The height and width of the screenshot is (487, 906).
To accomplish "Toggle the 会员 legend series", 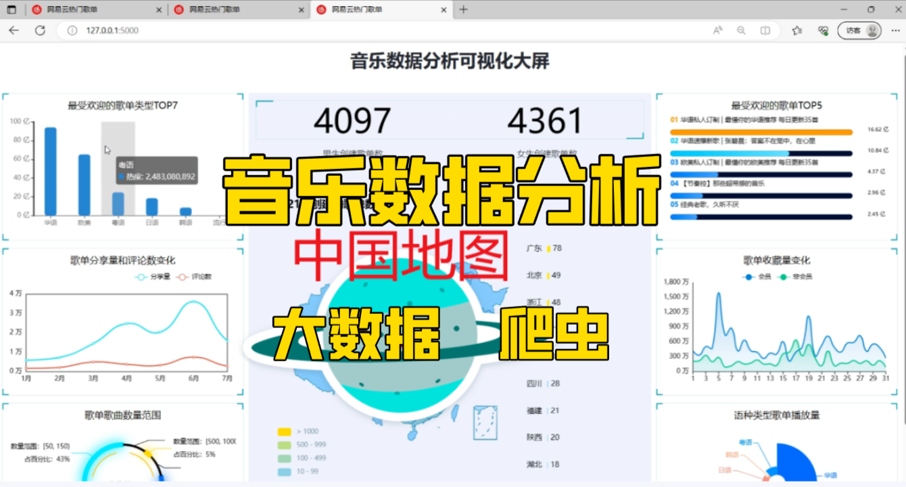I will 757,277.
